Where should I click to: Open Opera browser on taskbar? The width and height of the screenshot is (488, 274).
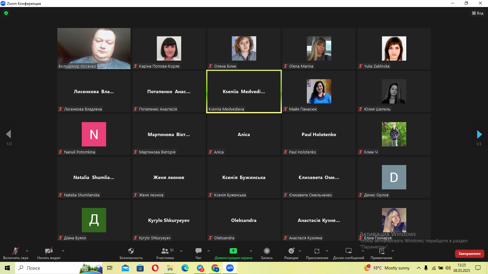(155, 268)
